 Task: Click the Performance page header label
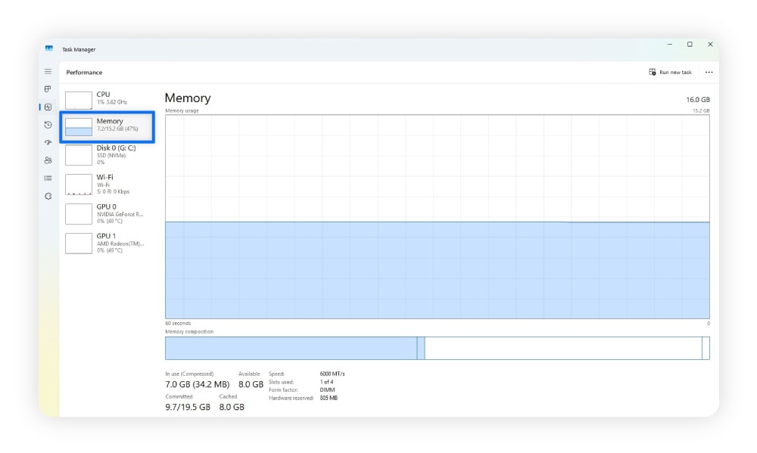pos(83,73)
